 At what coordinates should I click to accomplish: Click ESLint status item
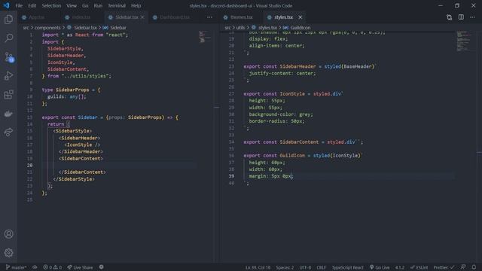pos(419,267)
